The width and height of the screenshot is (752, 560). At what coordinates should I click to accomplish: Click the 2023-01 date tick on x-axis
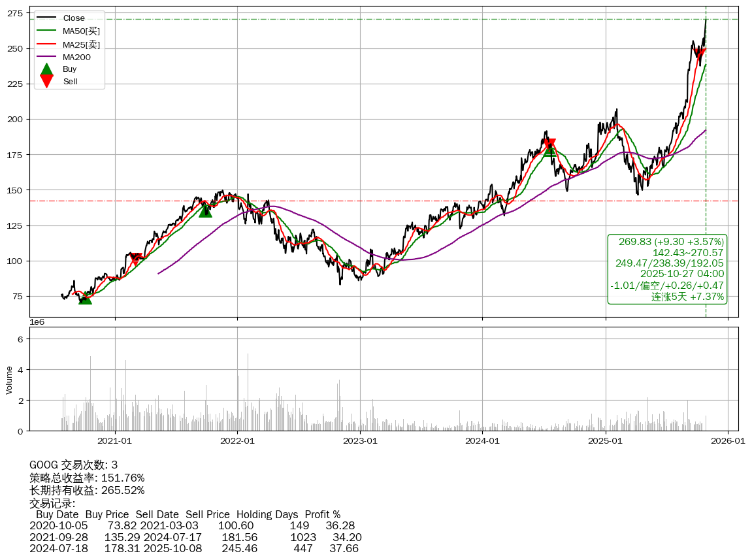click(361, 441)
